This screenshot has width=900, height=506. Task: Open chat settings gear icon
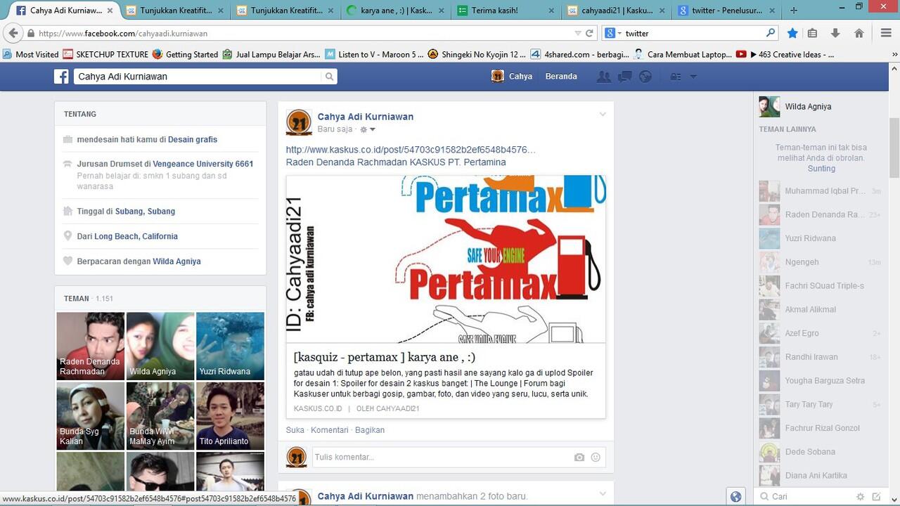tap(860, 496)
